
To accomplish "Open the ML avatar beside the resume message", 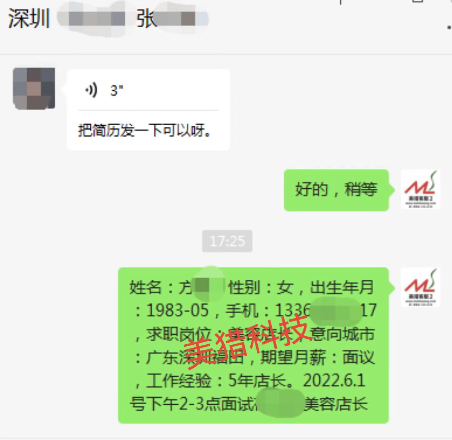I will [x=420, y=287].
